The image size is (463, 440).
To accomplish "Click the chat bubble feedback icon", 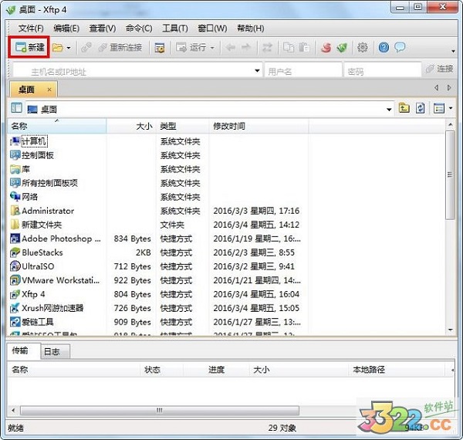I will point(400,47).
